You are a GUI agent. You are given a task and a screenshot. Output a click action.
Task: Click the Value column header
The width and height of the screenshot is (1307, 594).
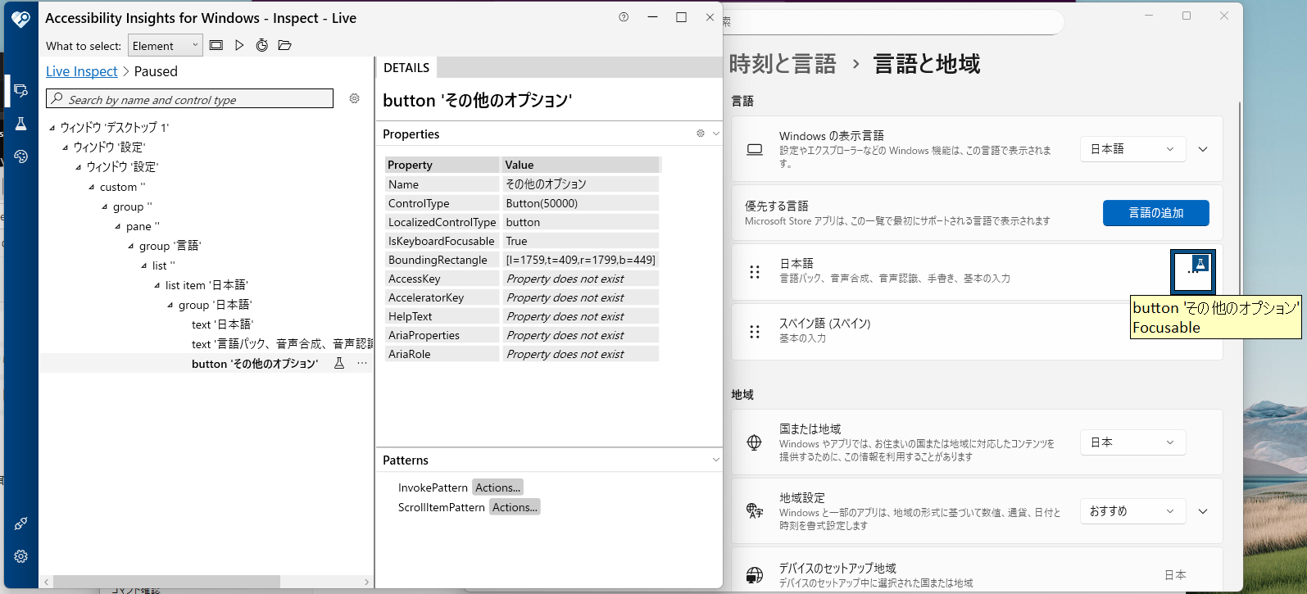point(580,165)
